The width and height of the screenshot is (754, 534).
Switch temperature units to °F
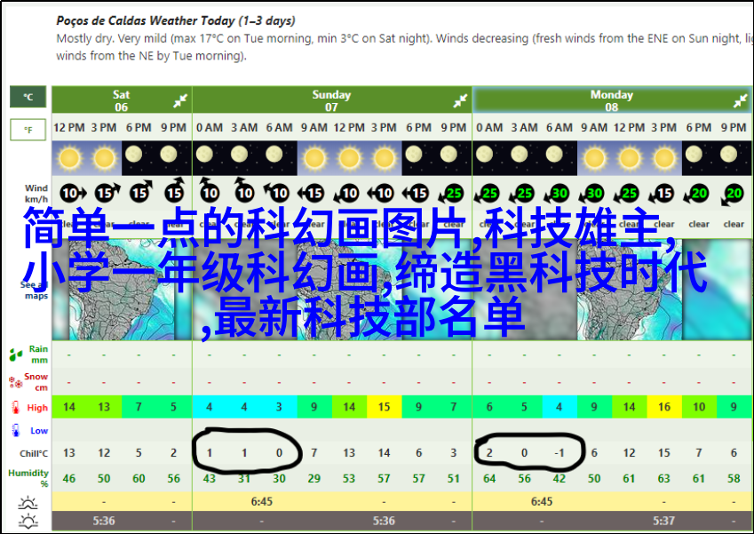coord(28,130)
